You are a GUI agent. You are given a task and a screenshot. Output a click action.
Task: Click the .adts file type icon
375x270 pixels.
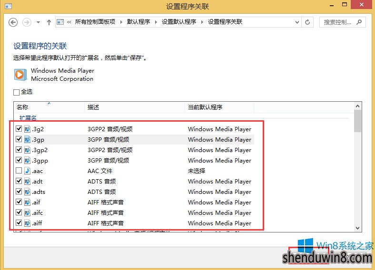pos(27,192)
